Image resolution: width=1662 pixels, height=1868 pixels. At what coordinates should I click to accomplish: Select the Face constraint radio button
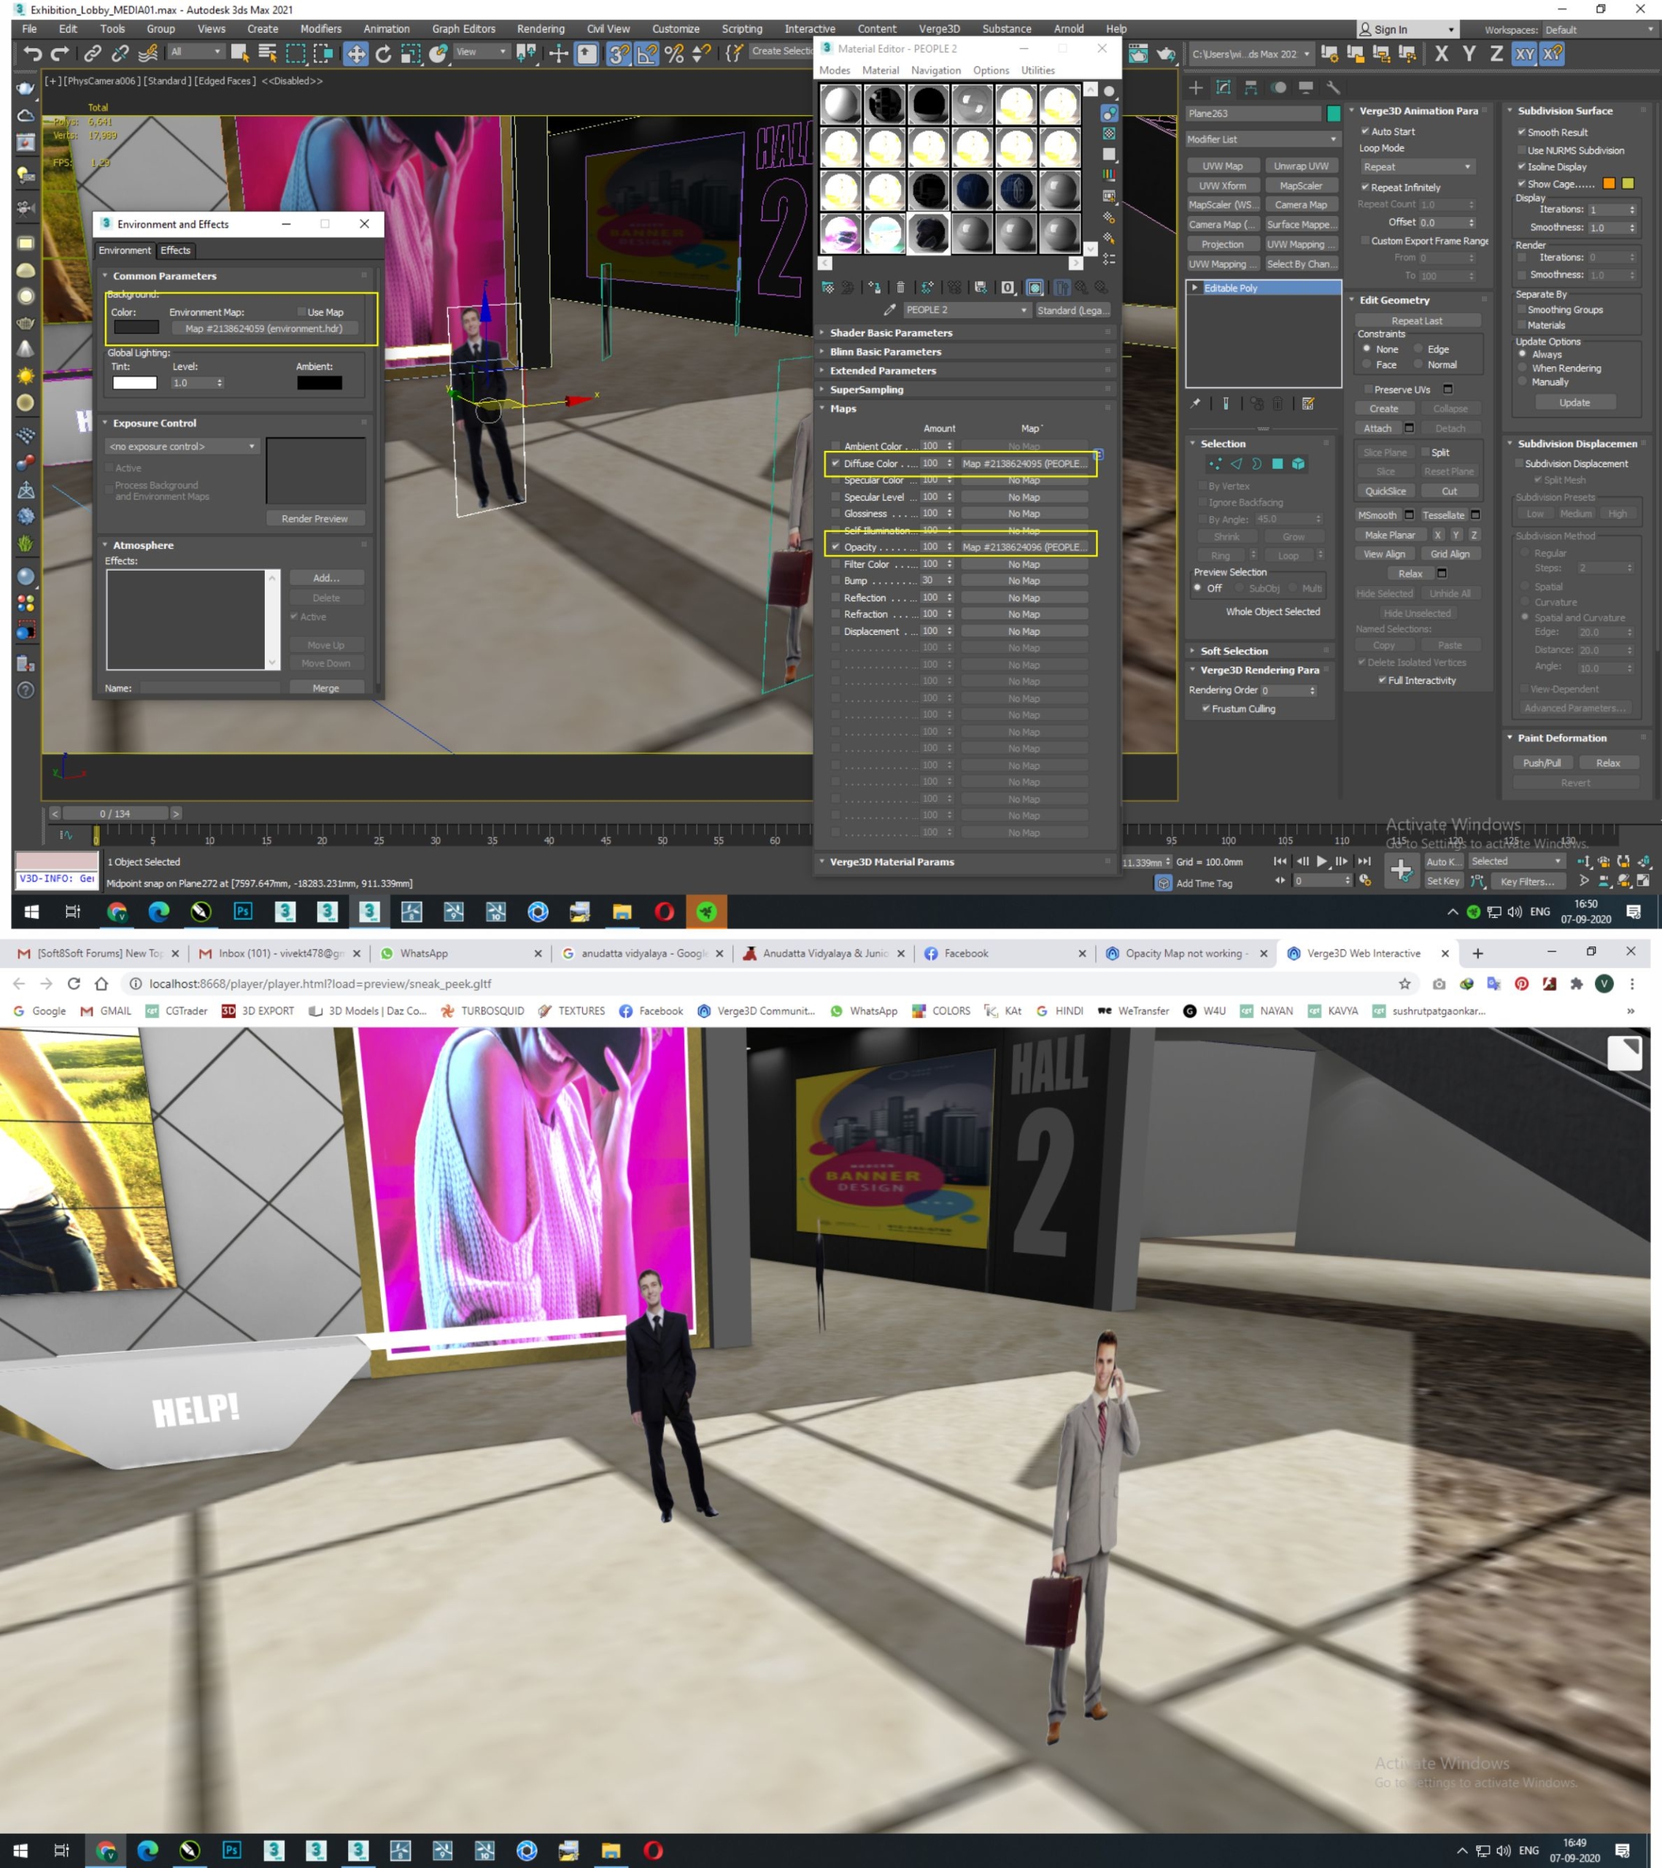click(x=1367, y=365)
